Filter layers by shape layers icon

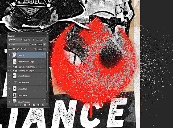pyautogui.click(x=38, y=40)
